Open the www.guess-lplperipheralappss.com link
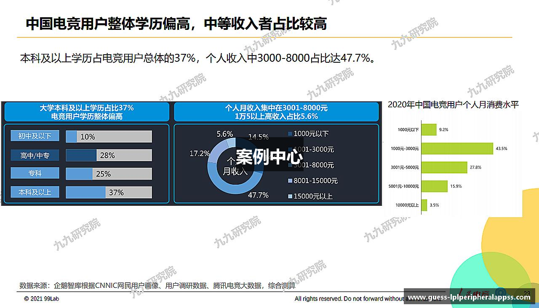The height and width of the screenshot is (308, 539). pyautogui.click(x=469, y=297)
